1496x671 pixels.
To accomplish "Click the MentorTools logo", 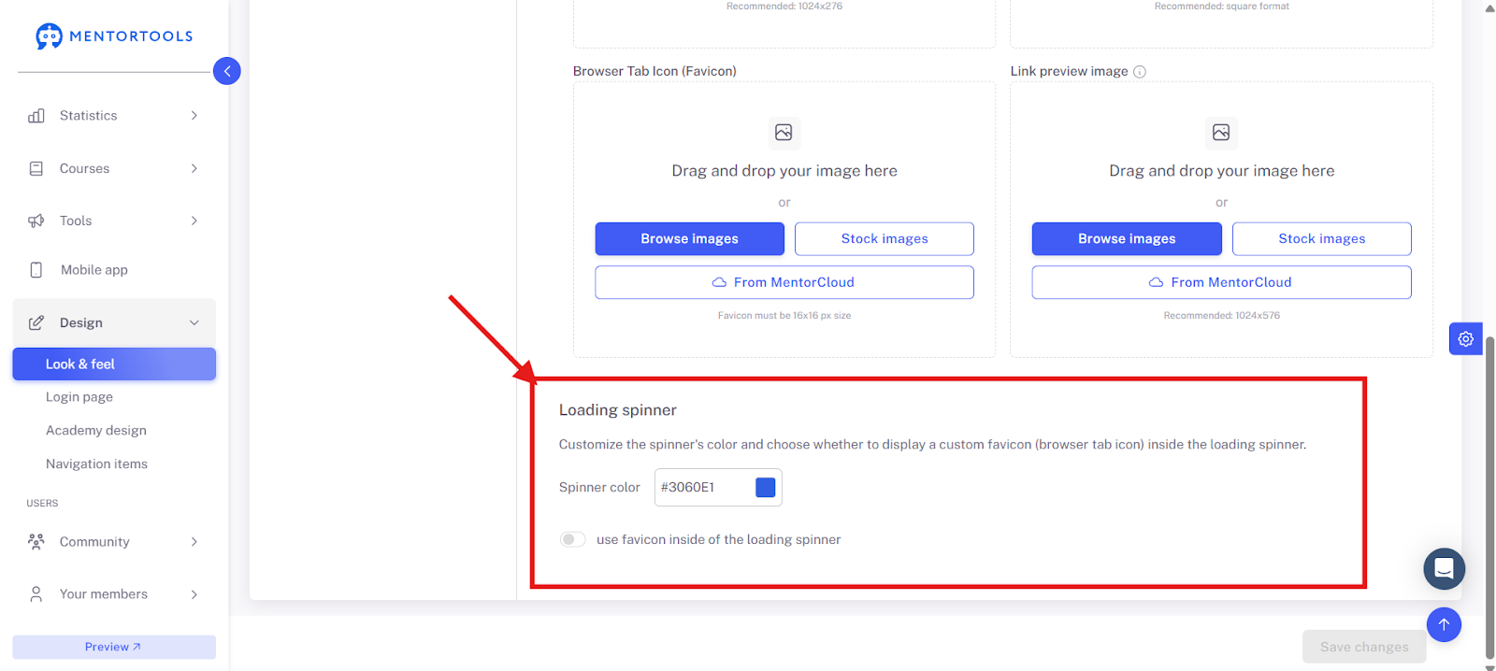I will click(x=114, y=36).
